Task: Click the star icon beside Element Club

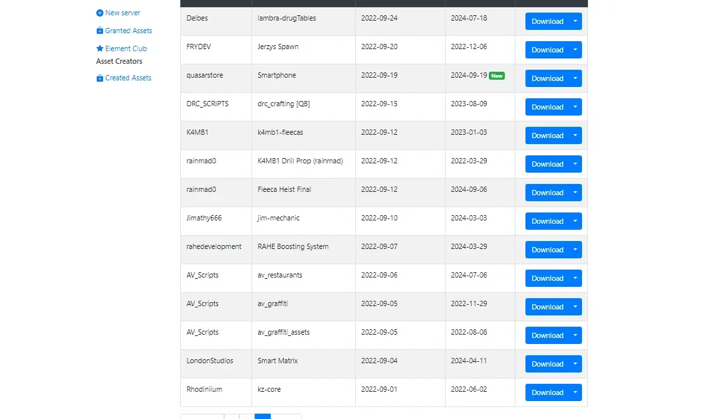Action: (100, 48)
